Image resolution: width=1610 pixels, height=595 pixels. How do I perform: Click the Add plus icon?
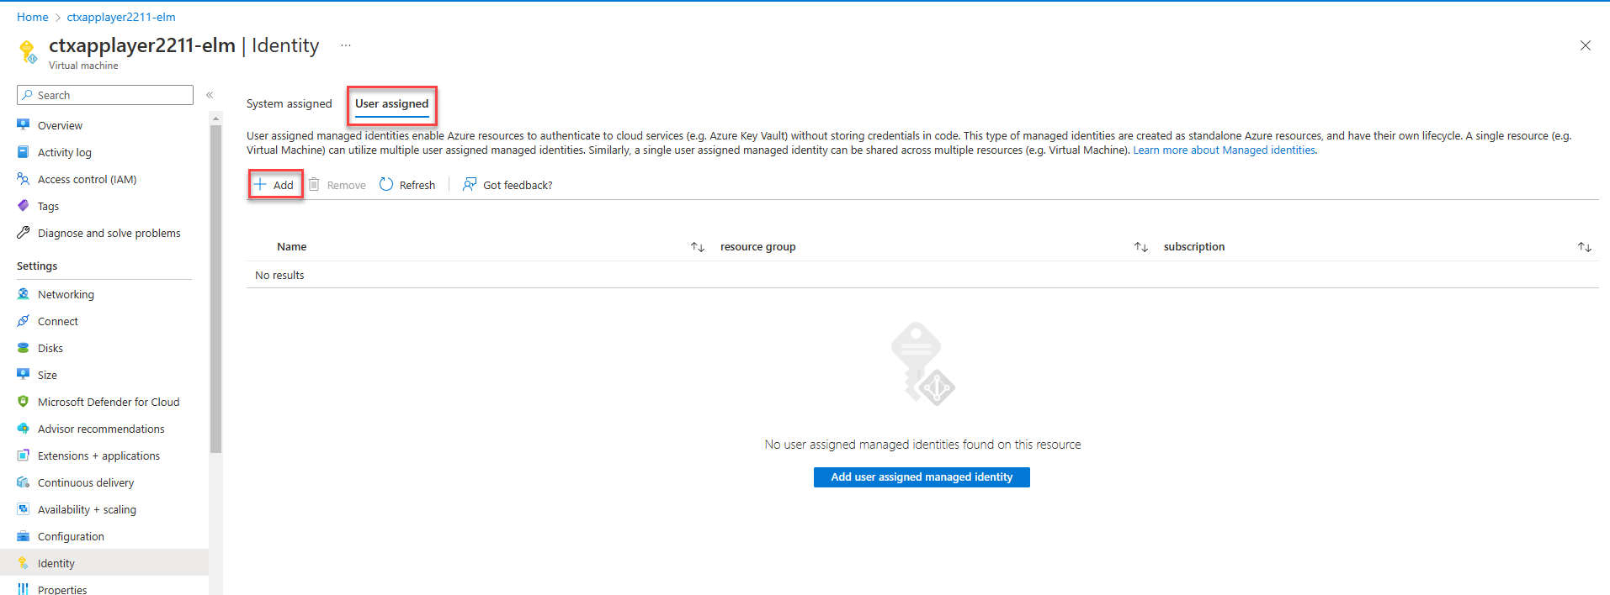[x=261, y=185]
